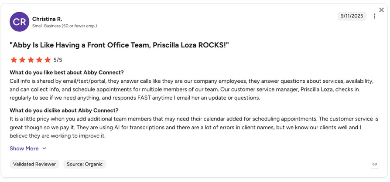Click the review title about Priscilla Loza
390x182 pixels.
point(119,45)
